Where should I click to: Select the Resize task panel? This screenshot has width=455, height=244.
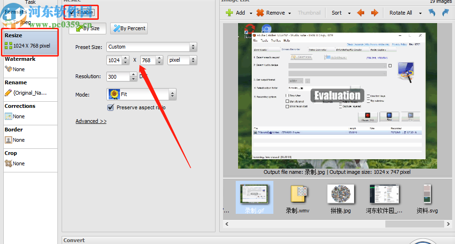coord(31,42)
